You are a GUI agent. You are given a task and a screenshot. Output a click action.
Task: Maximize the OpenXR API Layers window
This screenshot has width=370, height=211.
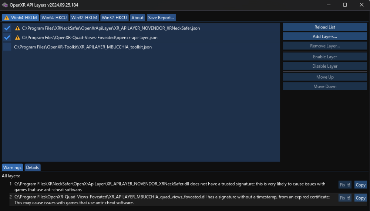pyautogui.click(x=345, y=5)
